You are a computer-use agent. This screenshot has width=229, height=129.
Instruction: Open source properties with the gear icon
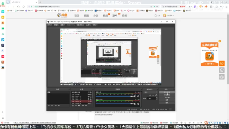click(79, 105)
